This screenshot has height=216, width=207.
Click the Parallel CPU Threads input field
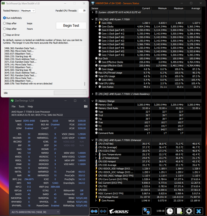pyautogui.click(x=82, y=10)
